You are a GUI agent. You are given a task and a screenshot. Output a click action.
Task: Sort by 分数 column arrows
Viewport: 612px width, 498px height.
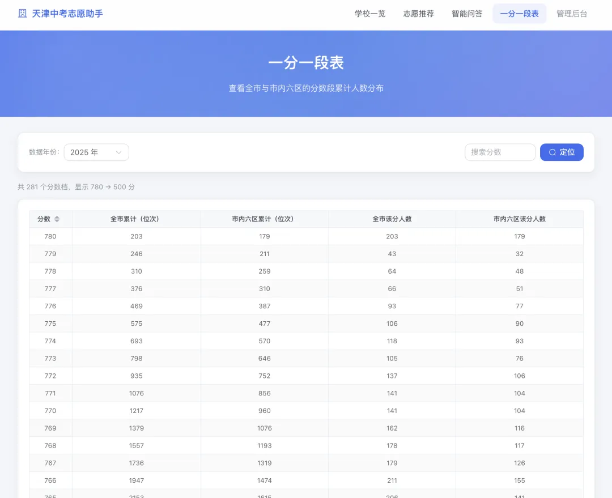[x=57, y=219]
